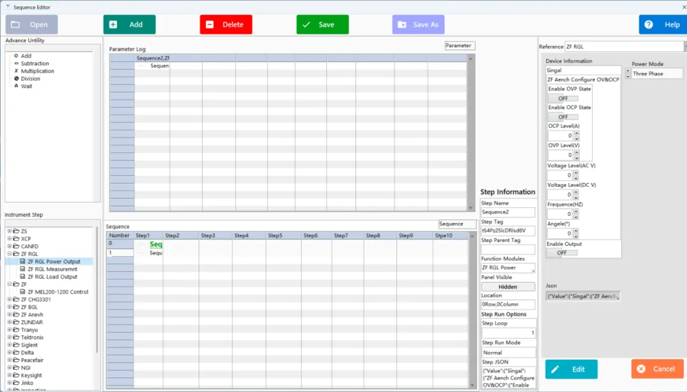Click the Sequence grid vertical scrollbar

(x=472, y=310)
